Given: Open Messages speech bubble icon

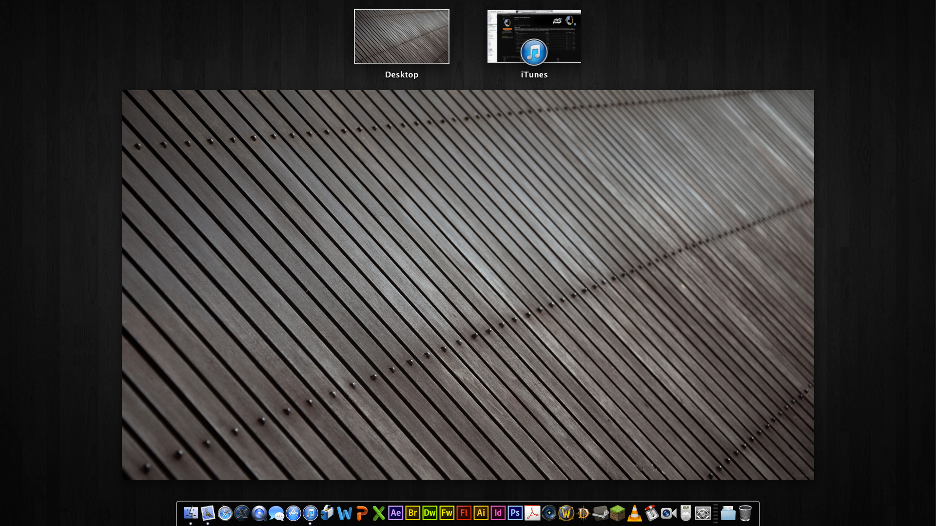Looking at the screenshot, I should click(x=276, y=513).
